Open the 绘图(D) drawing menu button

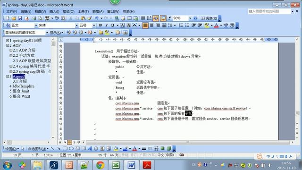12,149
